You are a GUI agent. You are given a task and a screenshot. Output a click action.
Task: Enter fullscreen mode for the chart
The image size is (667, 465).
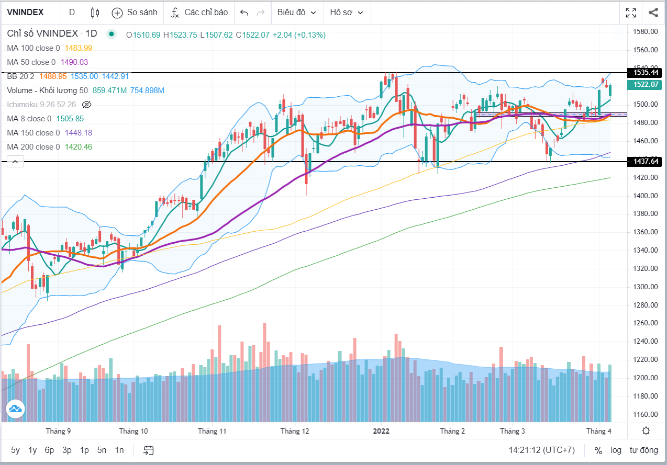click(x=631, y=13)
